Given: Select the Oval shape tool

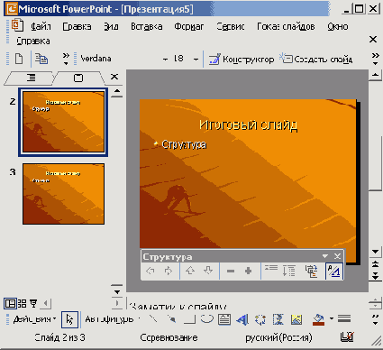Looking at the screenshot, I should pyautogui.click(x=207, y=319).
